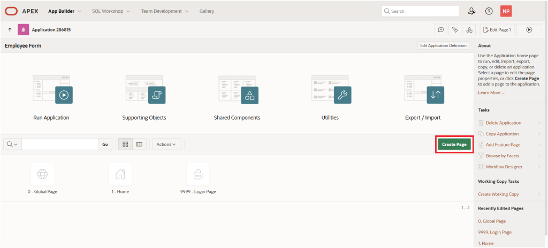The image size is (548, 248).
Task: Click the Workflow Designer icon
Action: [481, 167]
